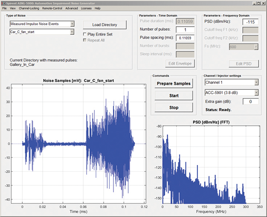Image resolution: width=267 pixels, height=217 pixels.
Task: Click the Number of pulses field
Action: (185, 29)
